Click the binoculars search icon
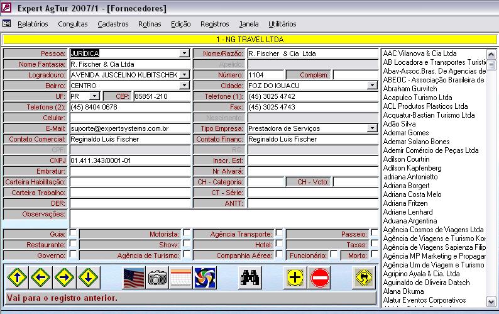The image size is (499, 314). point(249,277)
